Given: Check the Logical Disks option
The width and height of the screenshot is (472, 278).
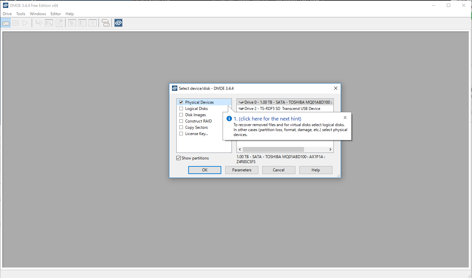Looking at the screenshot, I should (x=181, y=109).
